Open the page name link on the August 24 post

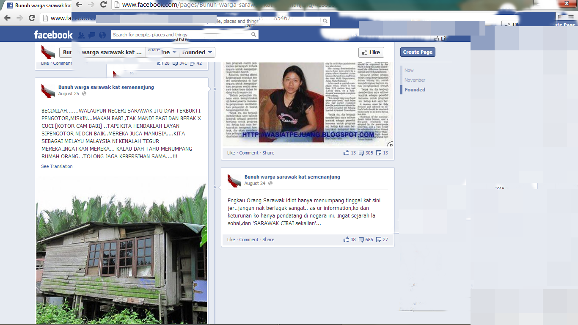(292, 177)
